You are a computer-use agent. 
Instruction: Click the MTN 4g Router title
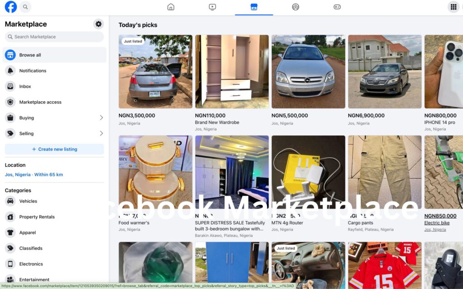click(x=287, y=223)
